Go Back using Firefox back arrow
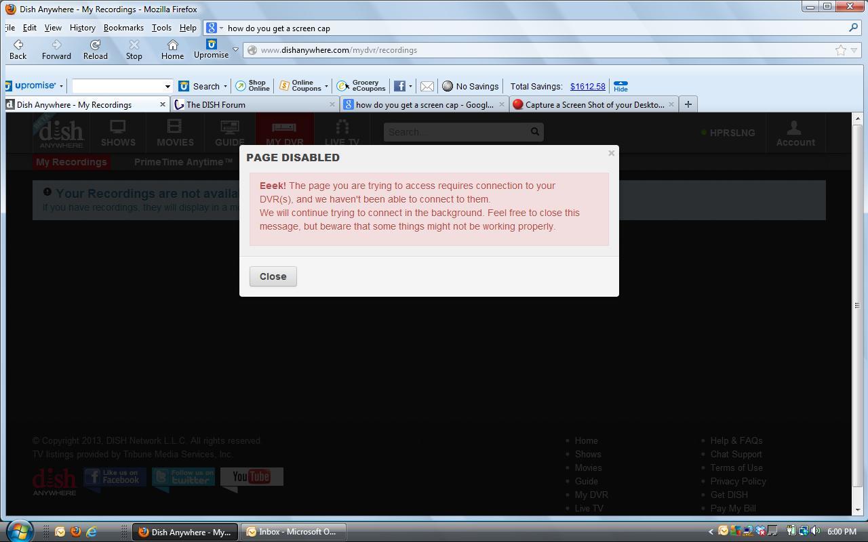 pyautogui.click(x=18, y=49)
